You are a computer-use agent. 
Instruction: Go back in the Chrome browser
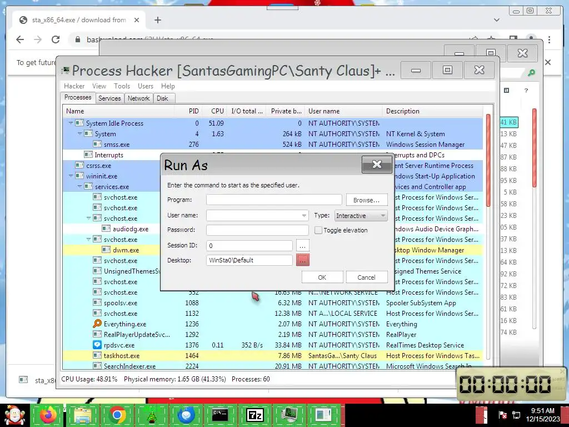20,39
